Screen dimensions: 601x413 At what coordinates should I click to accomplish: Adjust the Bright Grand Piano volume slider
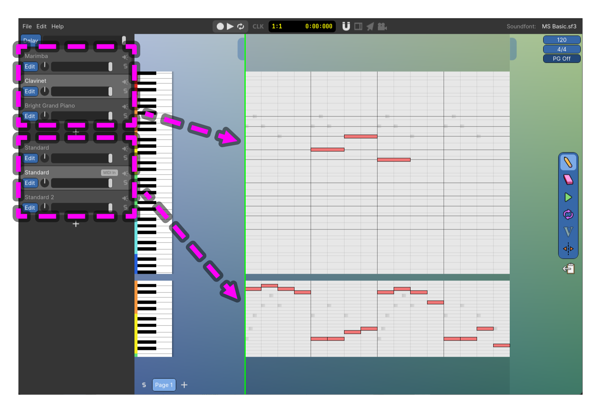81,116
